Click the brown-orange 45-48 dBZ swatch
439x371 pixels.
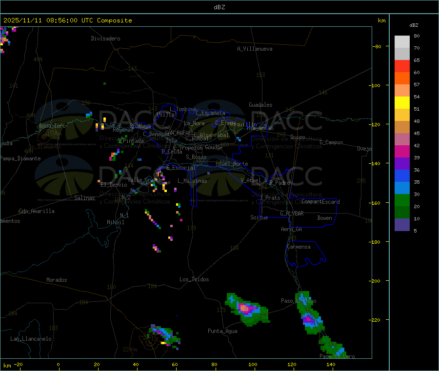click(x=402, y=127)
